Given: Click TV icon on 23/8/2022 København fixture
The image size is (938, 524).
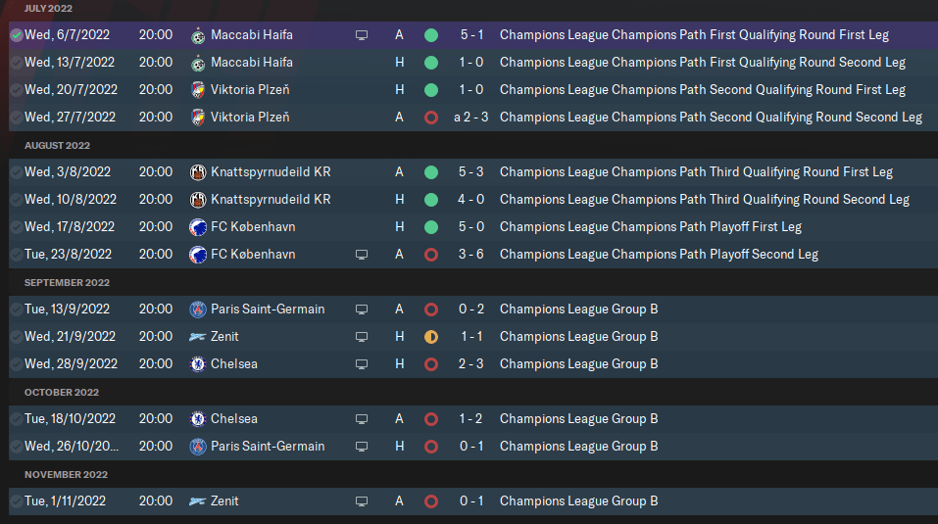Looking at the screenshot, I should [362, 255].
